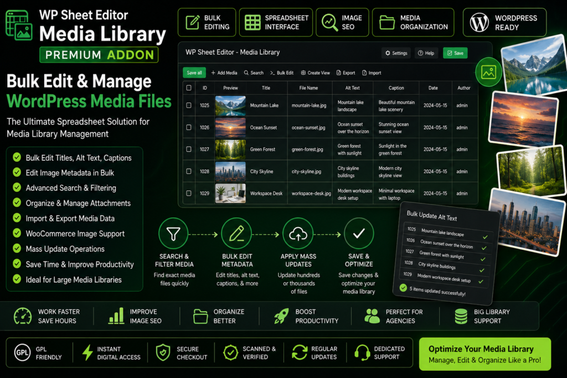Screen dimensions: 567x378
Task: Click the GPL Friendly badge icon
Action: (22, 353)
